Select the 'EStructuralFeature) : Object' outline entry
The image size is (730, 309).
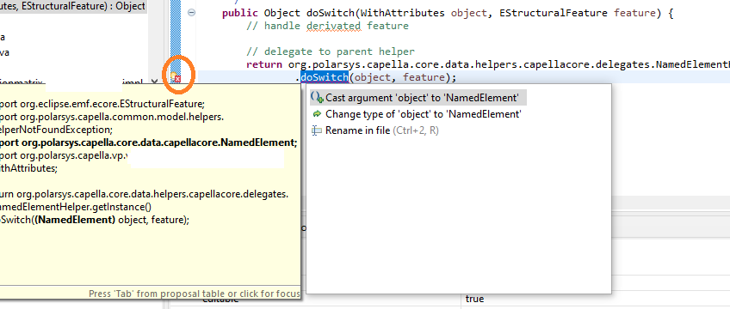pyautogui.click(x=73, y=7)
